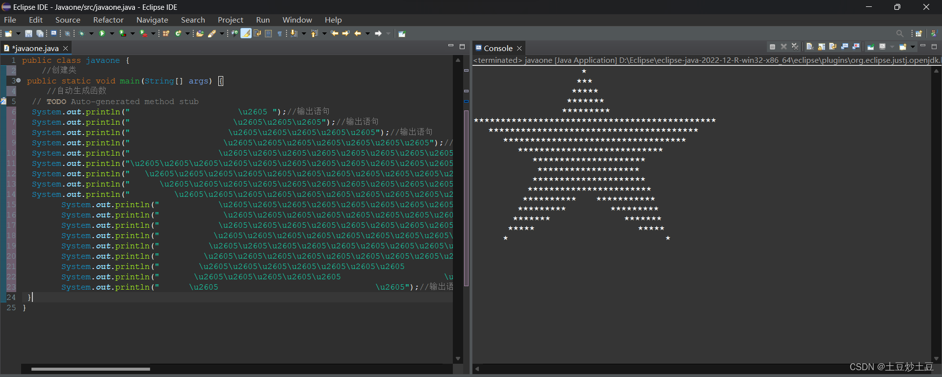Toggle Skip All Breakpoints
The image size is (942, 377).
[x=67, y=33]
